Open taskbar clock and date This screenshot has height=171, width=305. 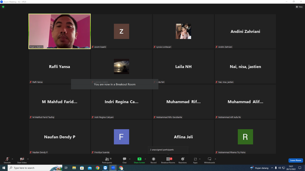point(291,168)
